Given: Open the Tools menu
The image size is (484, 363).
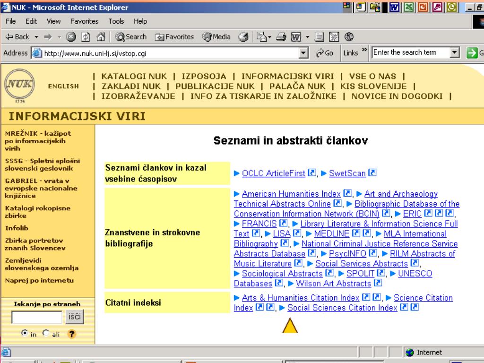Looking at the screenshot, I should coord(116,21).
